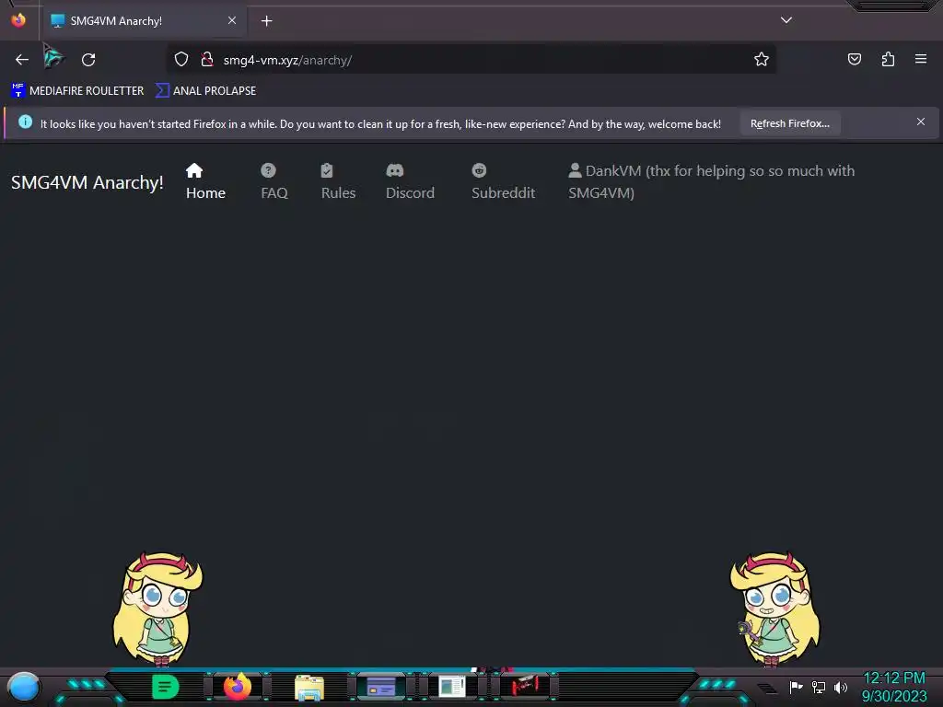The image size is (943, 707).
Task: Click the info icon in notification bar
Action: [25, 122]
